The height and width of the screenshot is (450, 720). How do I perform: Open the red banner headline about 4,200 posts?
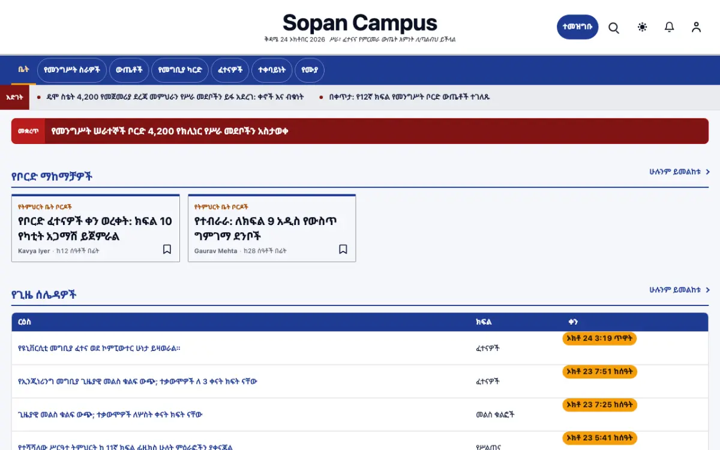coord(170,131)
